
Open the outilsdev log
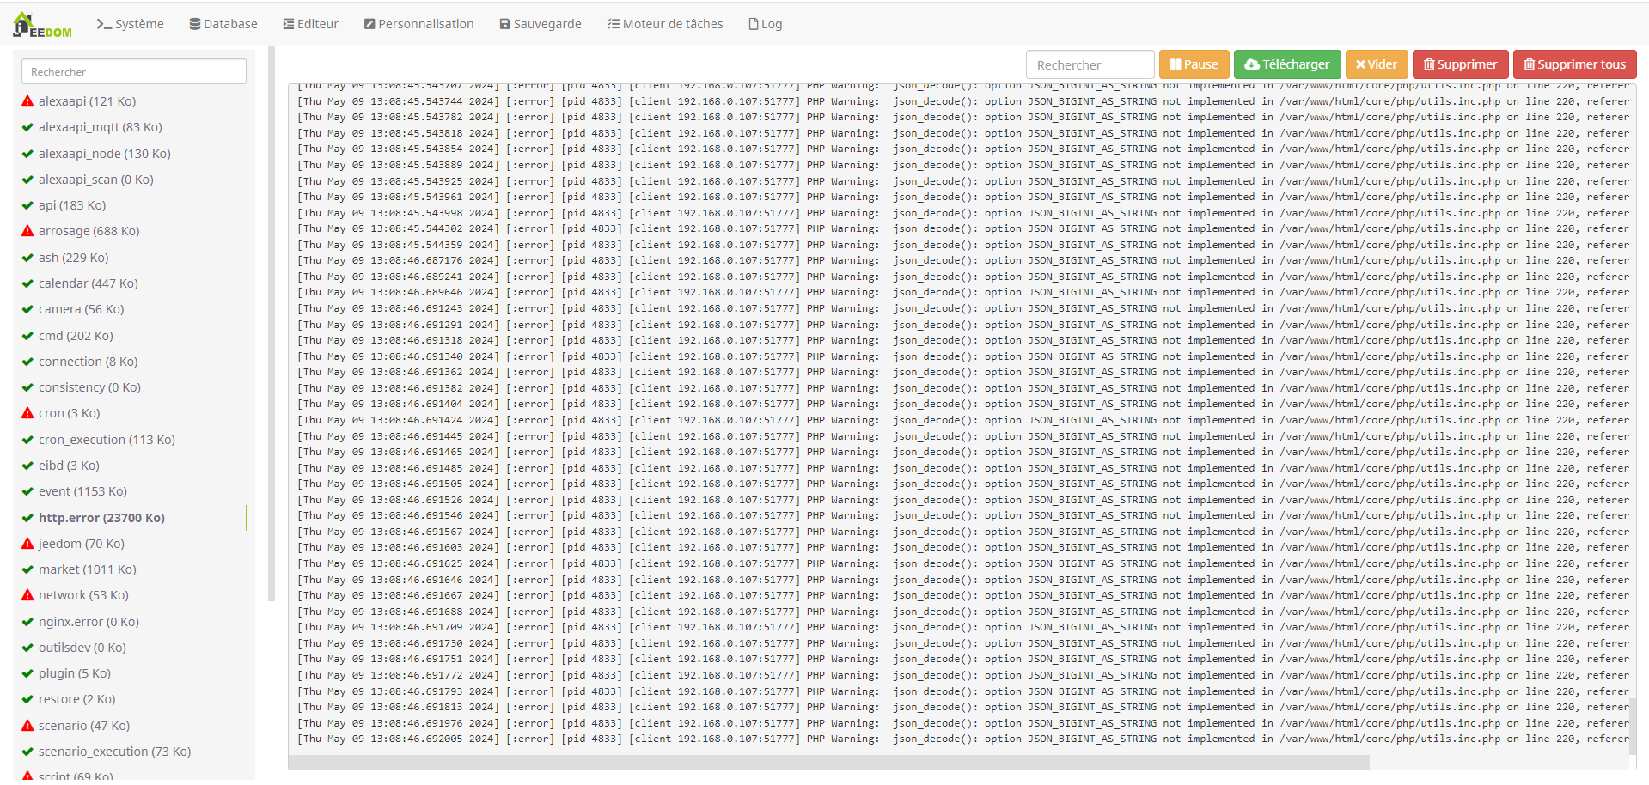click(x=82, y=648)
